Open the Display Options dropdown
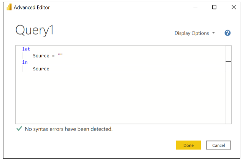Viewport: 243px width, 162px height. (192, 33)
